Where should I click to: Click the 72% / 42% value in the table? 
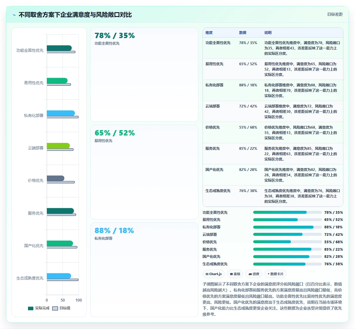tap(248, 106)
